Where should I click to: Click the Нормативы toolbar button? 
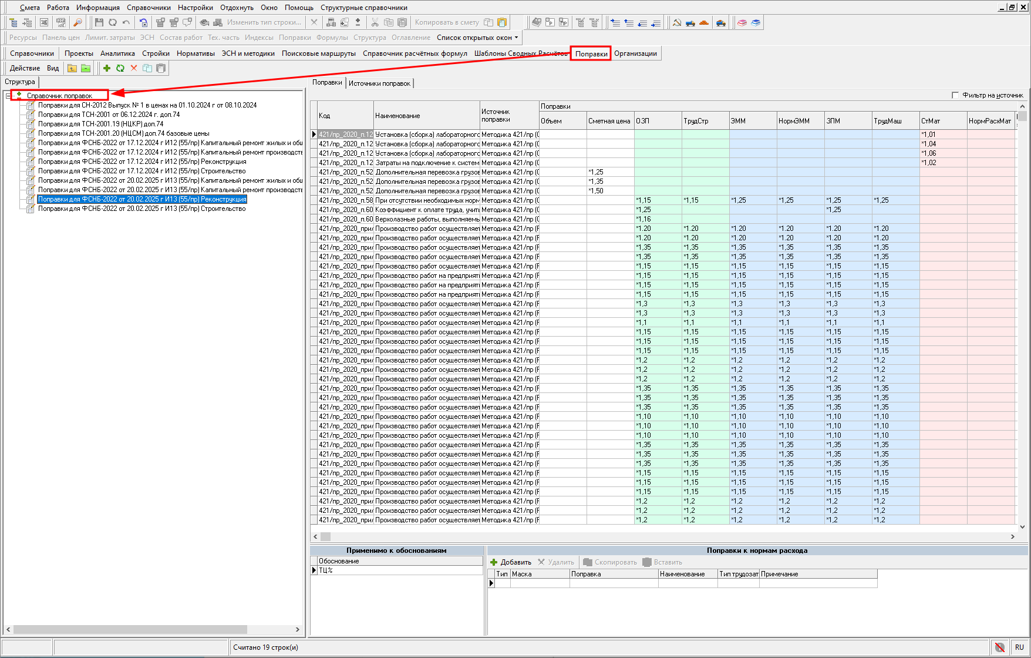click(x=196, y=53)
